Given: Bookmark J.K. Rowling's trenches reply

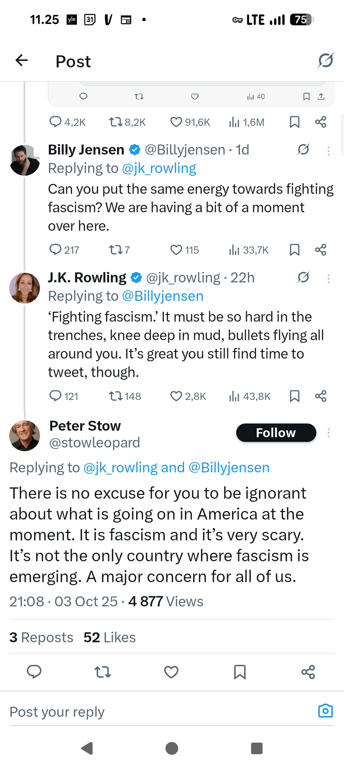Looking at the screenshot, I should 295,396.
